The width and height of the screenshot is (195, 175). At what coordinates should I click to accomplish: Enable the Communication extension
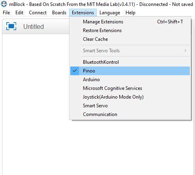[130, 114]
